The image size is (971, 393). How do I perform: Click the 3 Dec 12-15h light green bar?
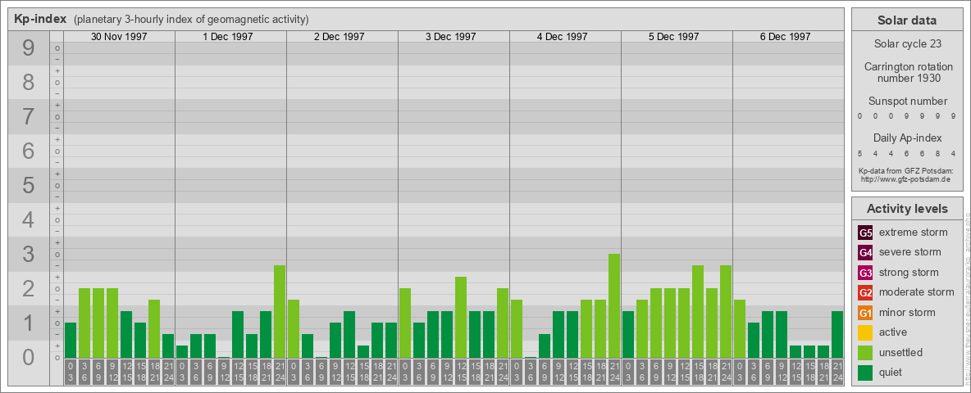(x=461, y=317)
